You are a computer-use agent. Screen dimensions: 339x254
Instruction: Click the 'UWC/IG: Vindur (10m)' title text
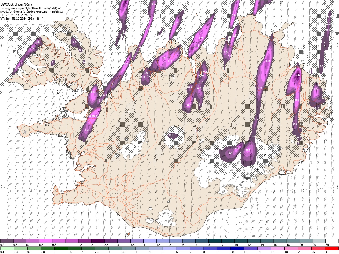click(16, 4)
